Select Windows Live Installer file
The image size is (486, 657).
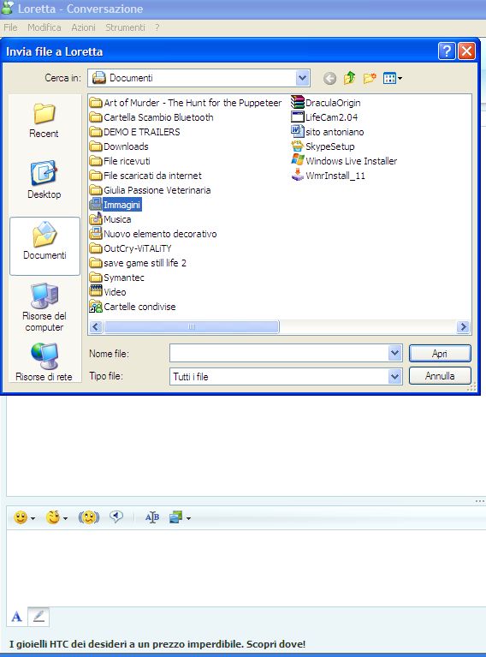coord(344,161)
